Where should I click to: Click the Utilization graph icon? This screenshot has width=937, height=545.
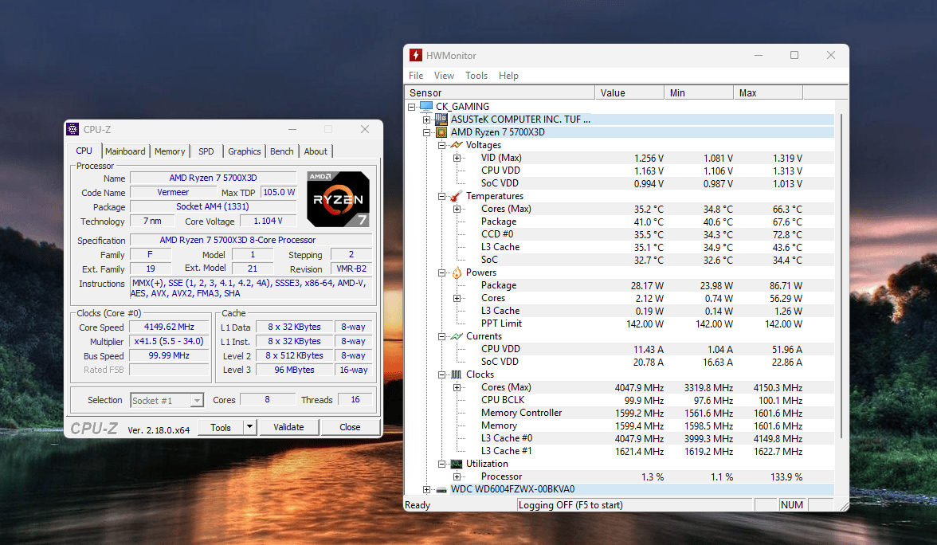point(457,464)
